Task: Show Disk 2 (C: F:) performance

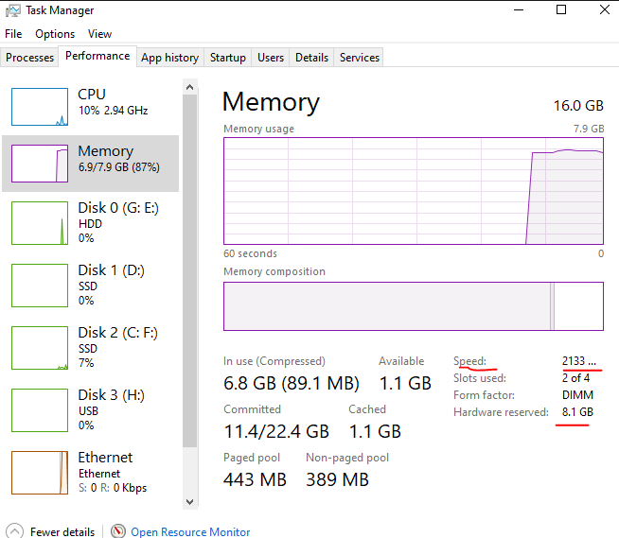Action: click(x=40, y=348)
